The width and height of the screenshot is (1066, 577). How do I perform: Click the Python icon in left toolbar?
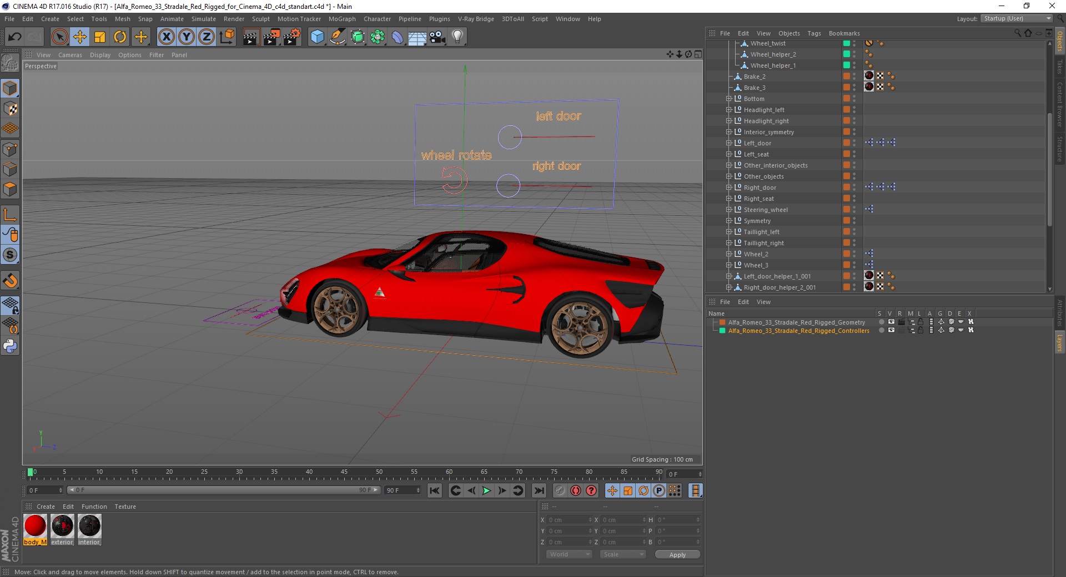tap(10, 346)
